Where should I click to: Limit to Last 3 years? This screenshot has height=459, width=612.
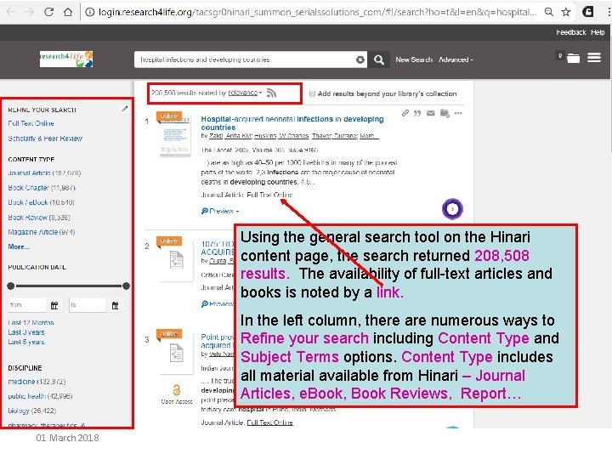[x=26, y=332]
